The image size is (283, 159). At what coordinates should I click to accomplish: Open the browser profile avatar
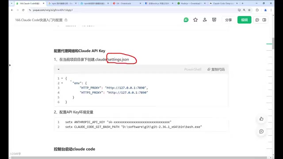tap(265, 10)
